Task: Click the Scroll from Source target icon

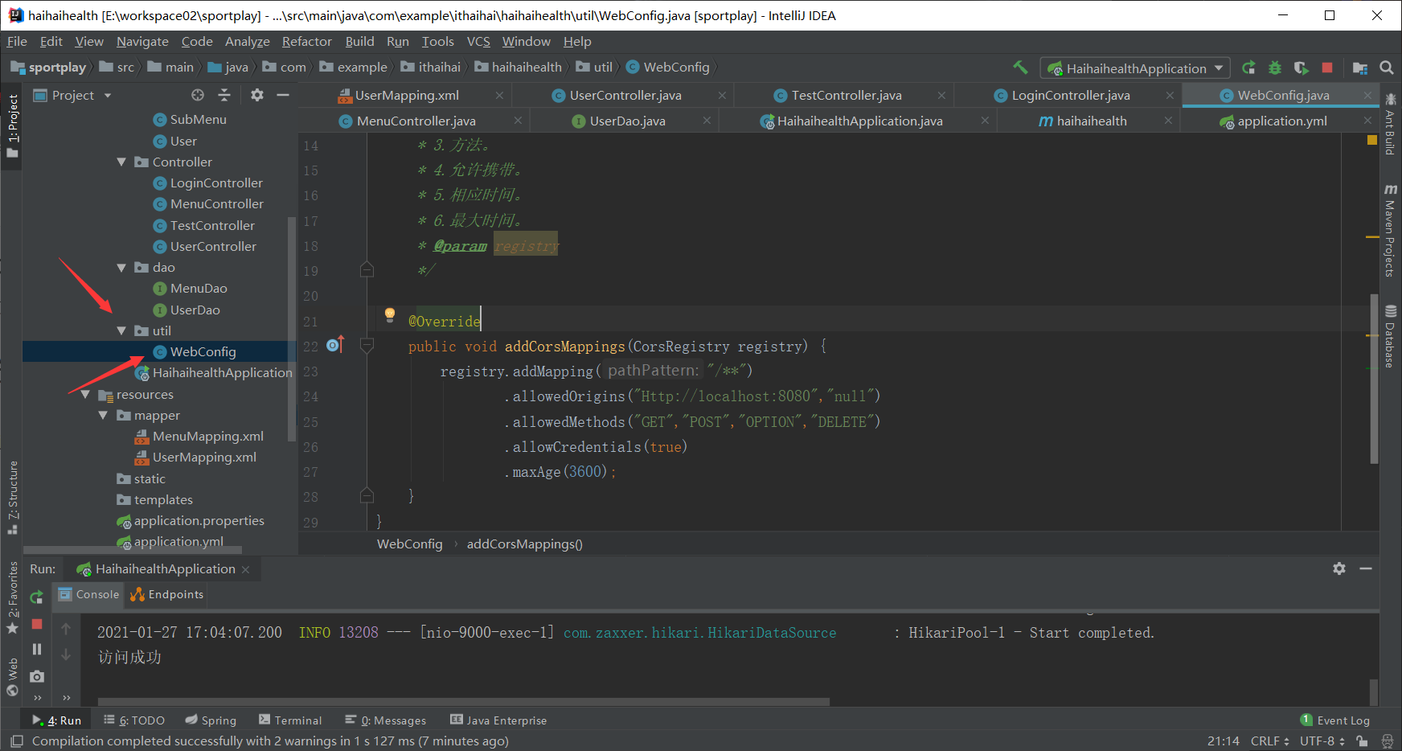Action: (x=198, y=95)
